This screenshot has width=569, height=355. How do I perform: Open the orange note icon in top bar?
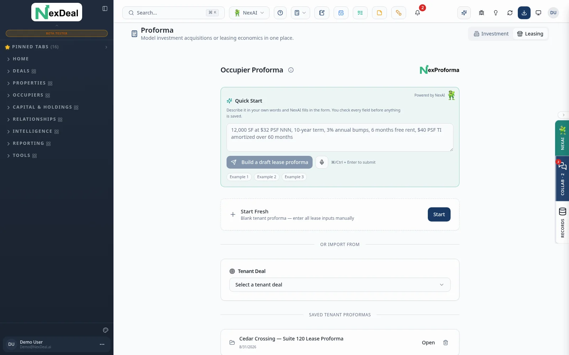(x=379, y=13)
